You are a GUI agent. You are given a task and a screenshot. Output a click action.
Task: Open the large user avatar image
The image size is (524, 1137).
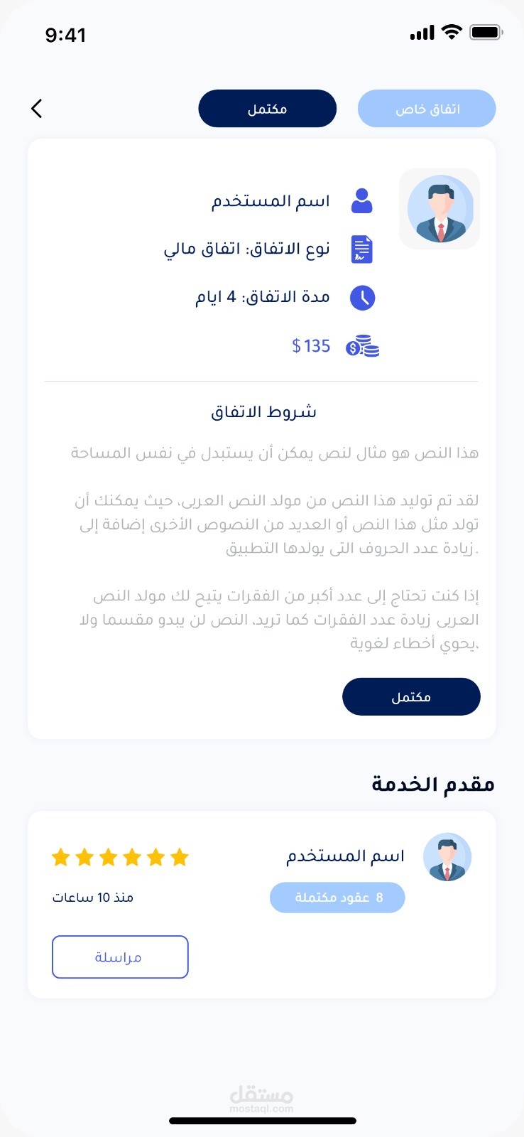tap(440, 209)
